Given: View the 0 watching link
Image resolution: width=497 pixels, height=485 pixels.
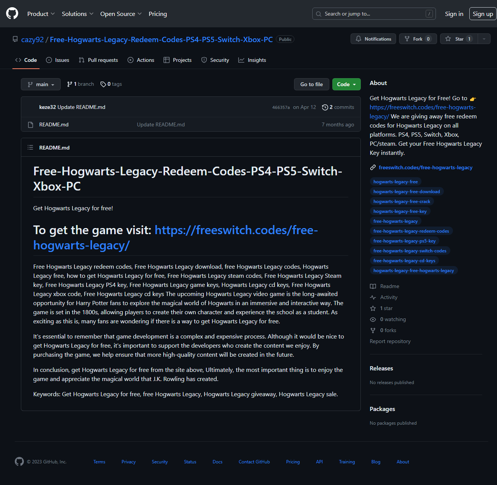Looking at the screenshot, I should [x=388, y=319].
